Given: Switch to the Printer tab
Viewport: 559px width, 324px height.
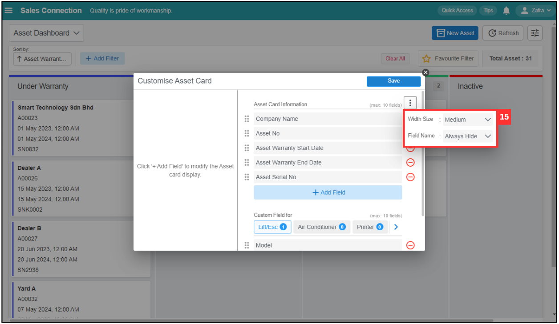Looking at the screenshot, I should pyautogui.click(x=370, y=227).
